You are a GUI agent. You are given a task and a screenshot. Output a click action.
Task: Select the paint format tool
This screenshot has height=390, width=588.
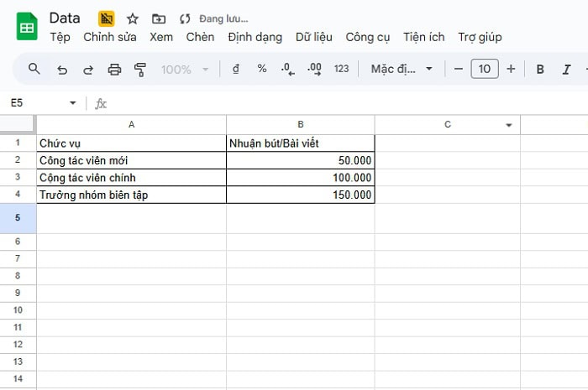pyautogui.click(x=140, y=70)
